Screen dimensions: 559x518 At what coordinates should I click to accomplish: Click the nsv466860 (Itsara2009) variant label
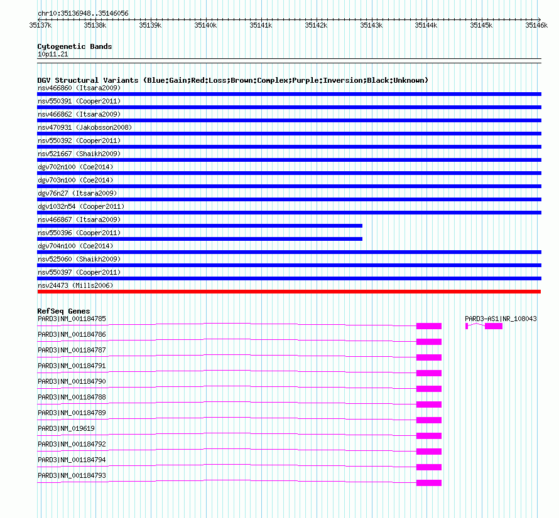[79, 88]
